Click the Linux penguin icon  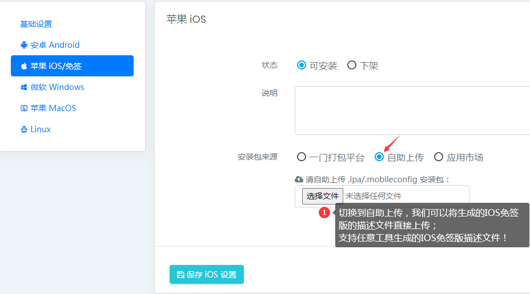(x=23, y=129)
